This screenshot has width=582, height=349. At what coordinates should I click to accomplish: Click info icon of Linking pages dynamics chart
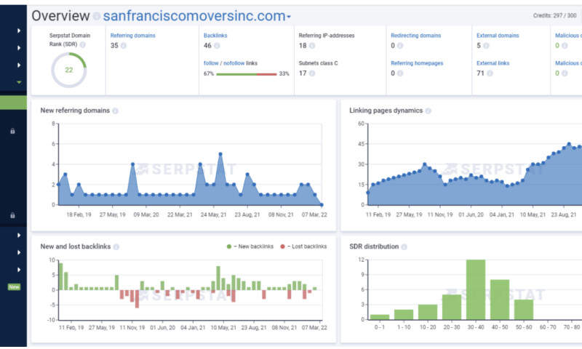428,111
